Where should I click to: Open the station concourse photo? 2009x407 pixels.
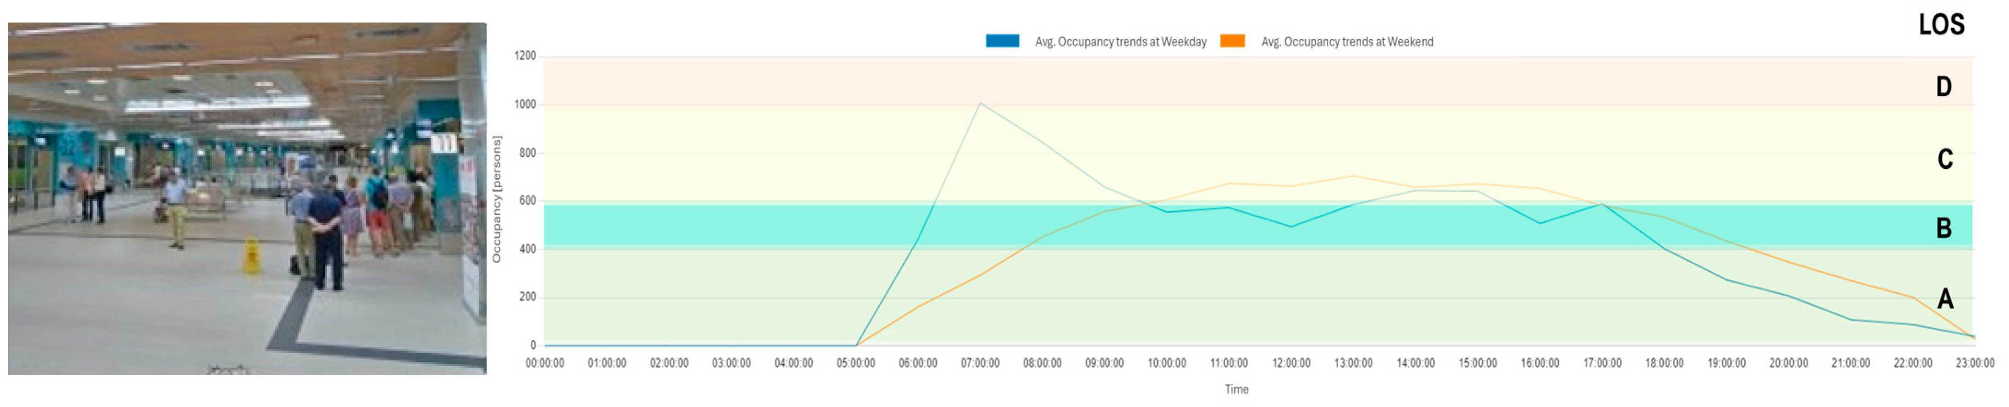247,199
